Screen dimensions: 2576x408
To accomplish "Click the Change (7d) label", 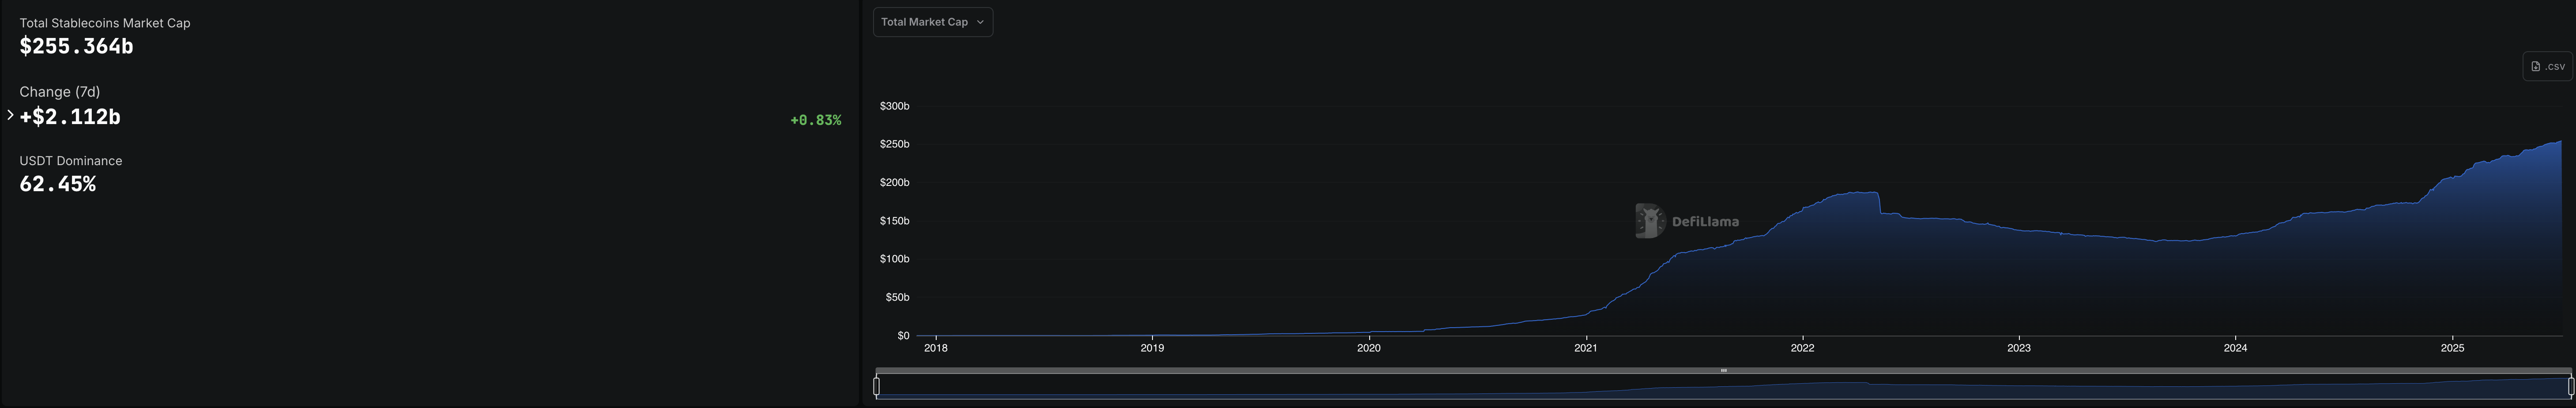I will 60,92.
